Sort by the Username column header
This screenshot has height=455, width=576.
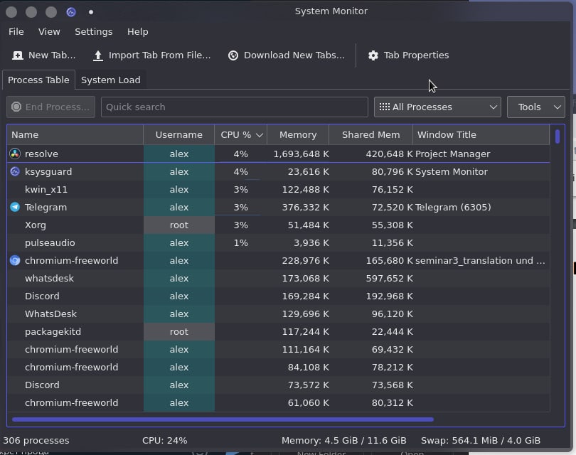tap(178, 135)
